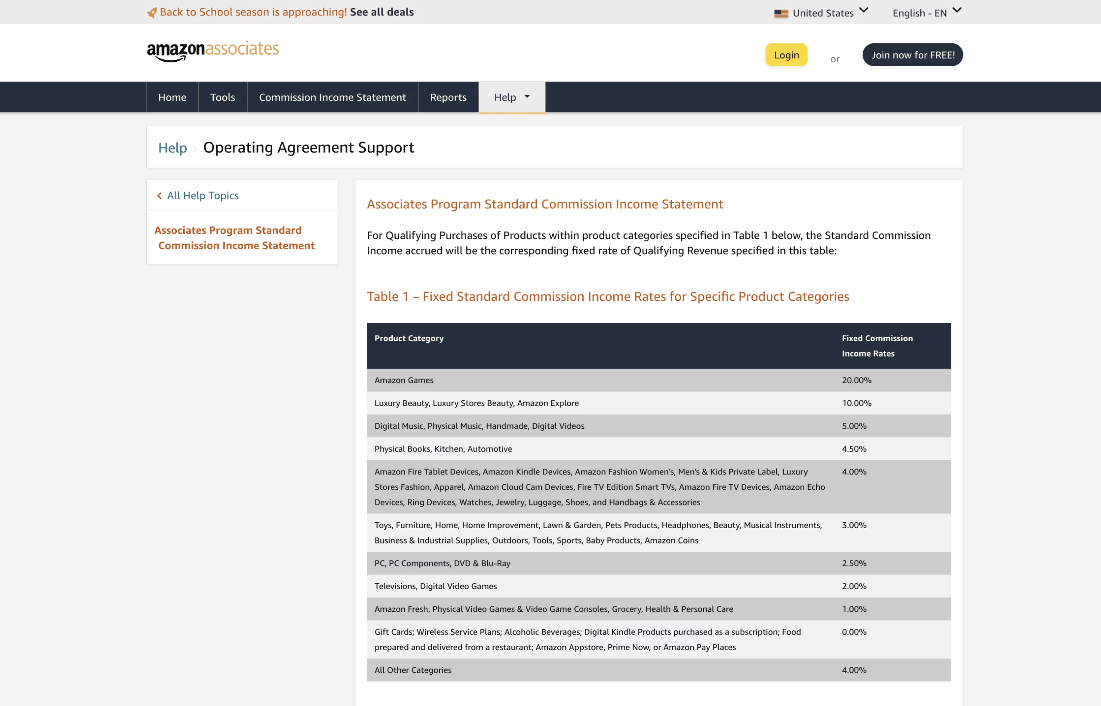This screenshot has width=1101, height=706.
Task: Open the United States country dropdown
Action: click(821, 12)
